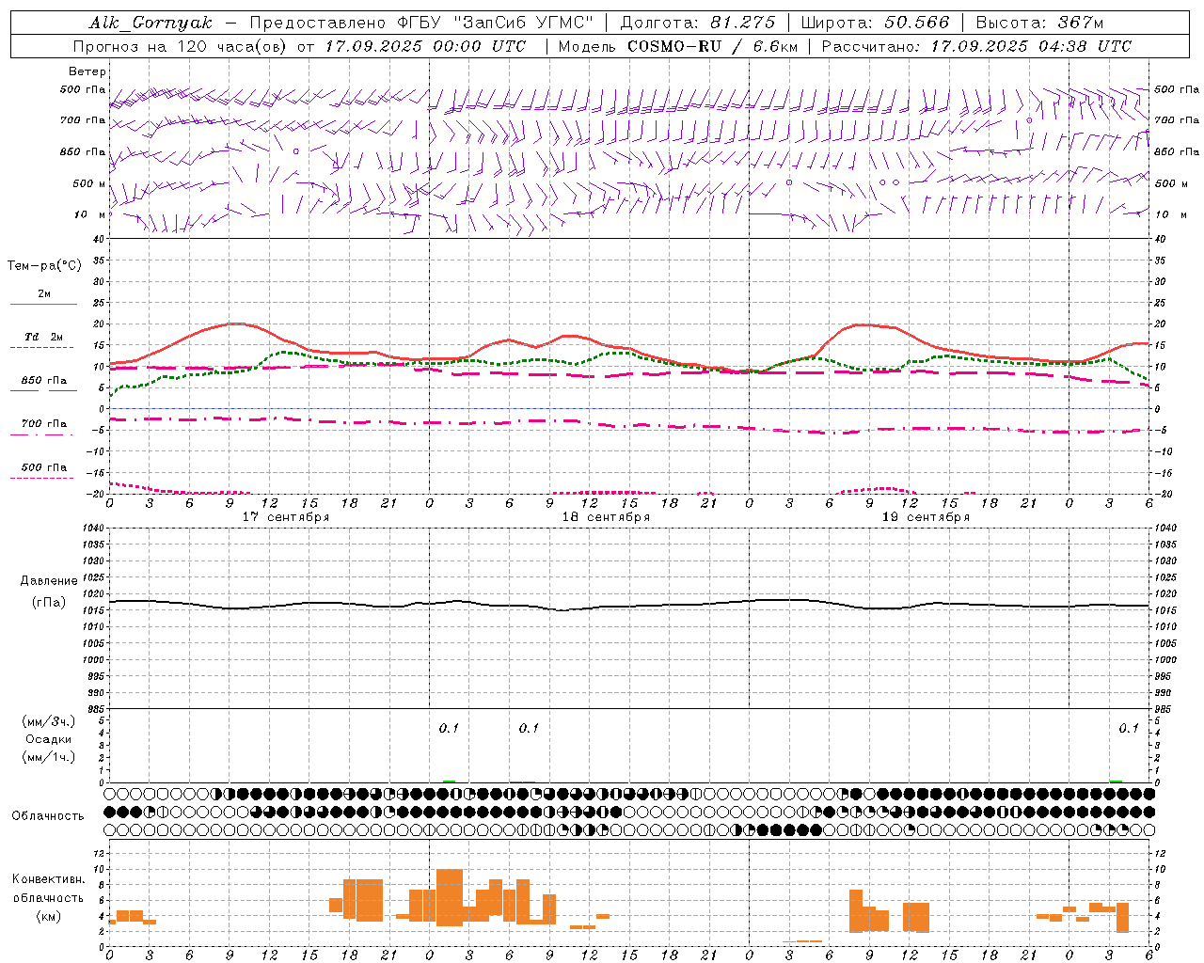Click the dashed line sample under "Td 2м"
Viewport: 1204px width, 963px height.
pos(42,347)
